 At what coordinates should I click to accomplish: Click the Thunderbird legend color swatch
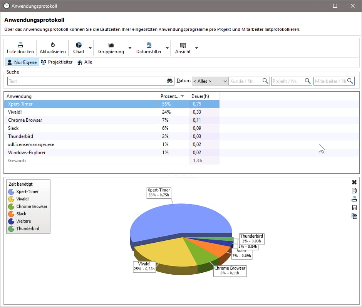click(11, 229)
